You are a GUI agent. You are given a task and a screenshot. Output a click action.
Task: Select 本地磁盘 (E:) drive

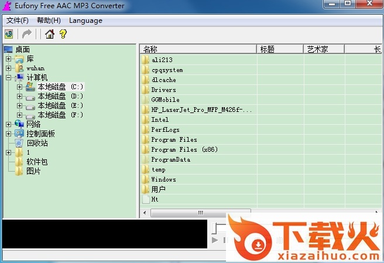(60, 105)
